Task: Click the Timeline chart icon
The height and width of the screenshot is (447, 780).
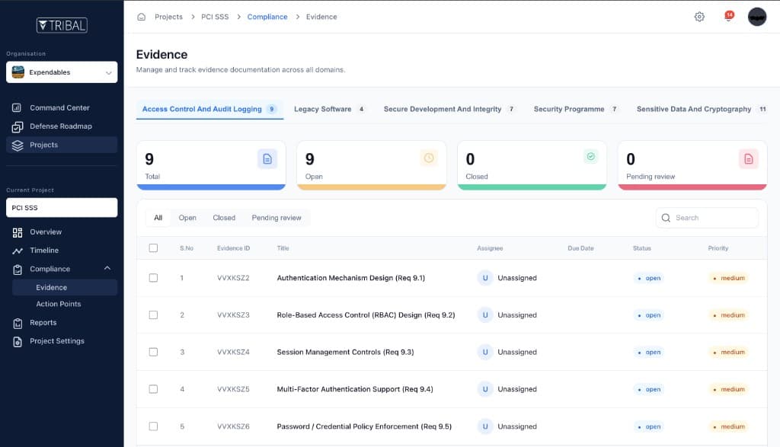Action: (18, 251)
